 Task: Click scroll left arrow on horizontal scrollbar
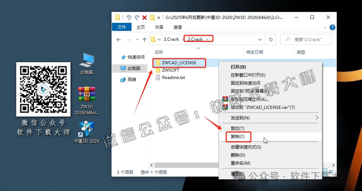152,165
